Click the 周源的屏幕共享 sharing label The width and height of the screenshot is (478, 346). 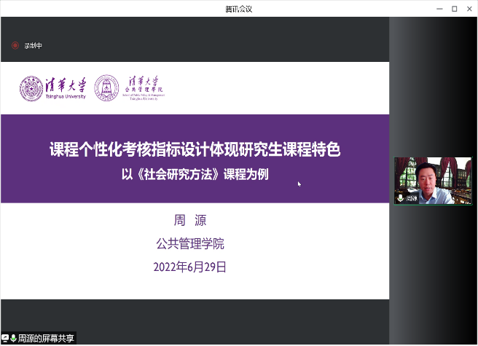point(45,338)
